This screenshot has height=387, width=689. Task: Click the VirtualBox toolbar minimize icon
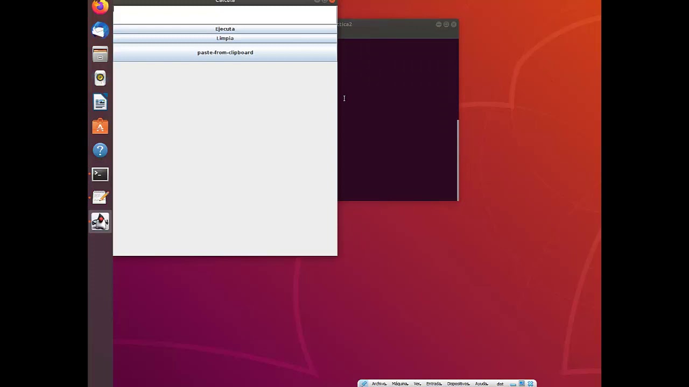coord(513,384)
